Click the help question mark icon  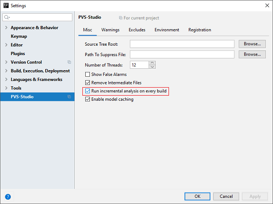coord(8,197)
